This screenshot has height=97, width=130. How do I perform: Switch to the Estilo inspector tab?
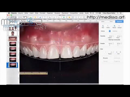tap(103, 22)
